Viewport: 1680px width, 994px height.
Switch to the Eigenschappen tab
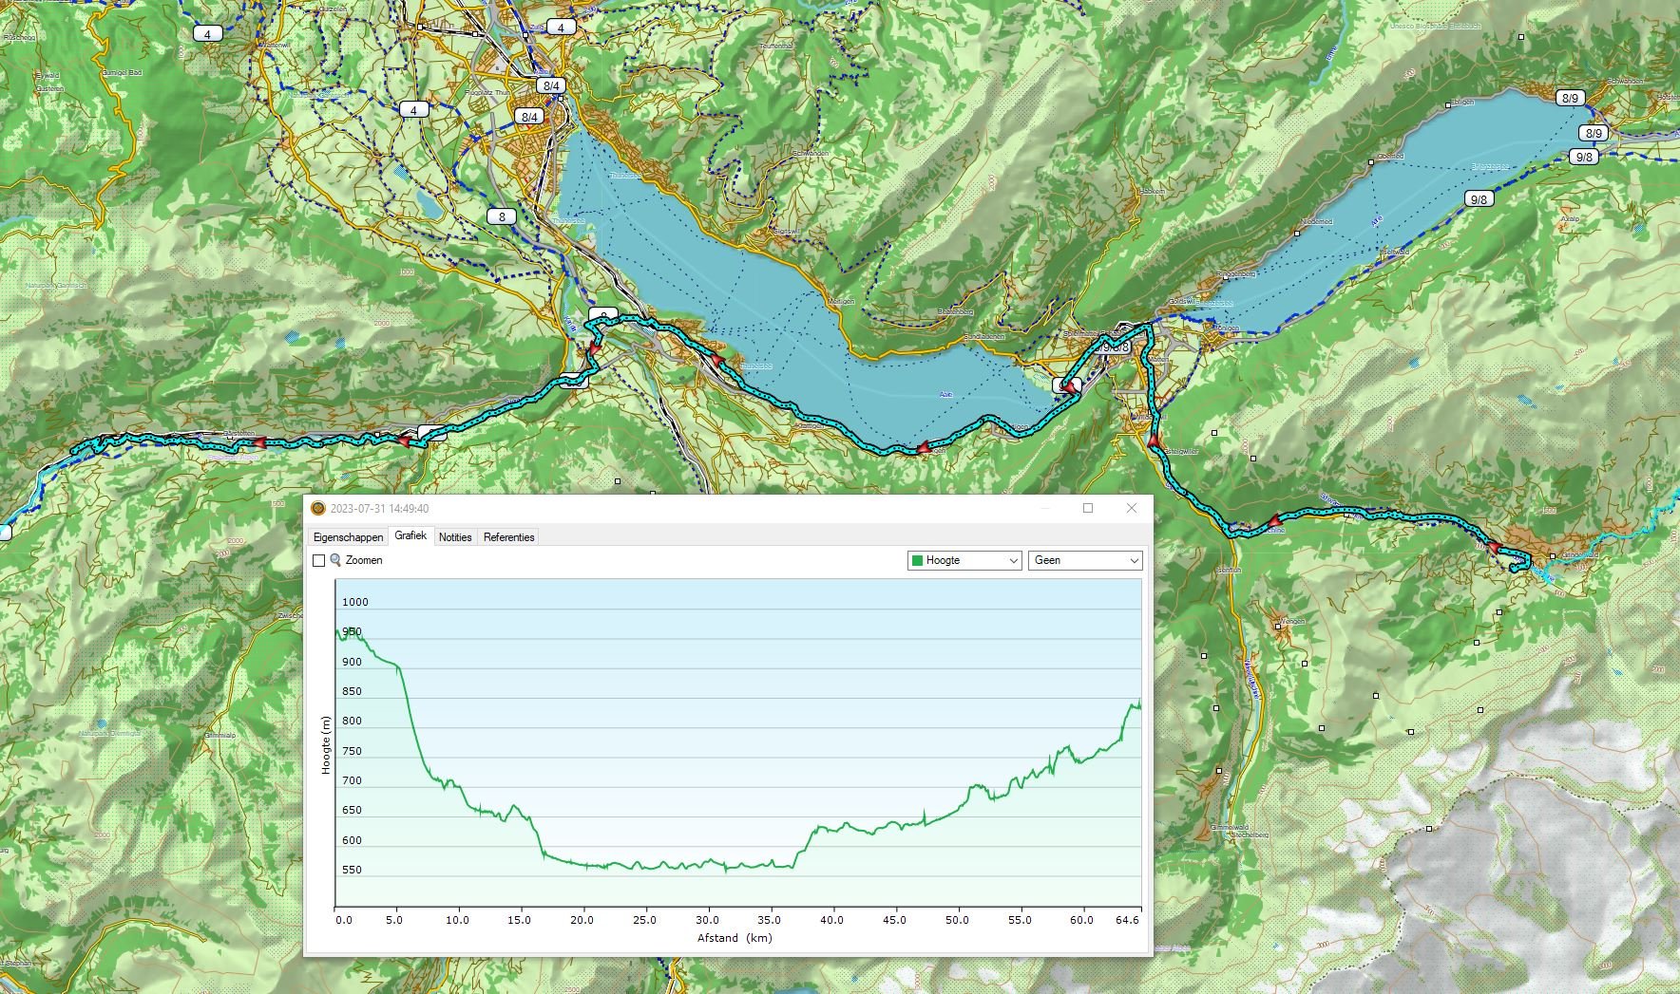pos(348,537)
